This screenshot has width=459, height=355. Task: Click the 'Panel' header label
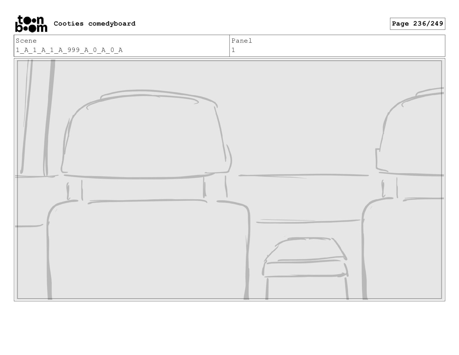pos(242,41)
